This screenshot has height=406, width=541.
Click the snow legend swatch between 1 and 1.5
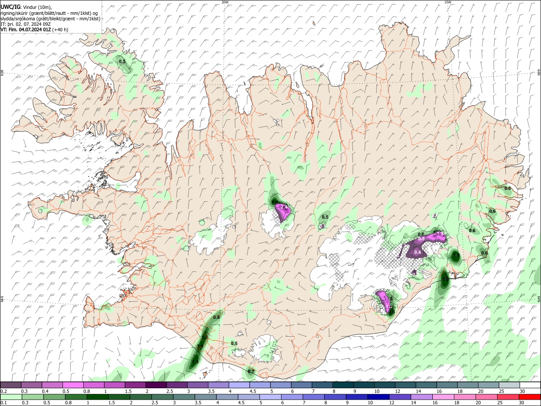pos(114,385)
